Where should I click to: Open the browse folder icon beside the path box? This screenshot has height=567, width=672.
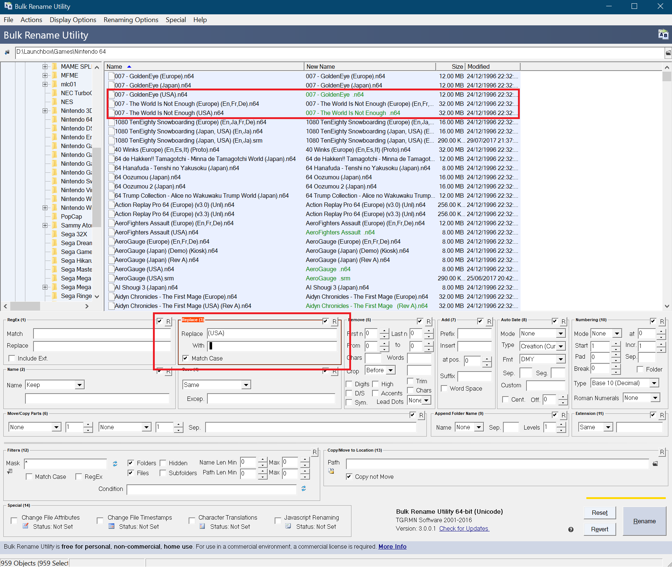668,53
